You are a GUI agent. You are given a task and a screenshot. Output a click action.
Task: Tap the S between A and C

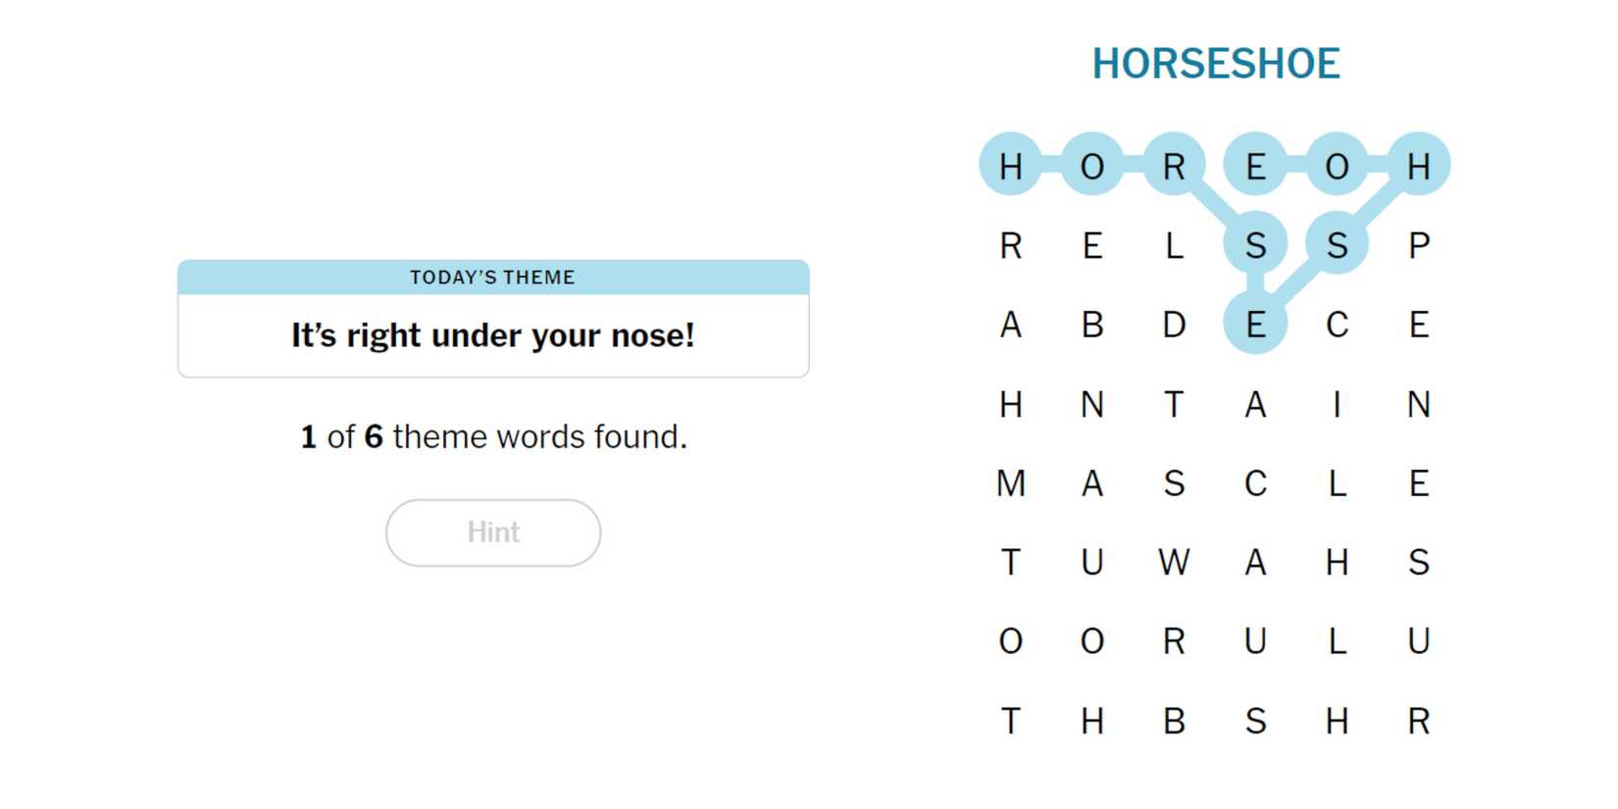pyautogui.click(x=1174, y=483)
